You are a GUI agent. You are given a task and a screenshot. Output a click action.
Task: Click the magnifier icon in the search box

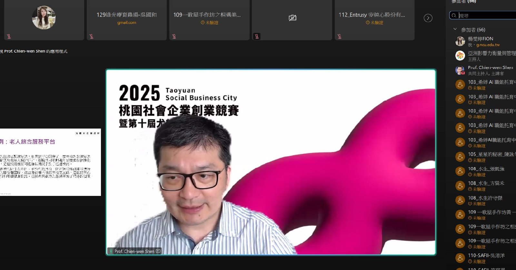(454, 15)
